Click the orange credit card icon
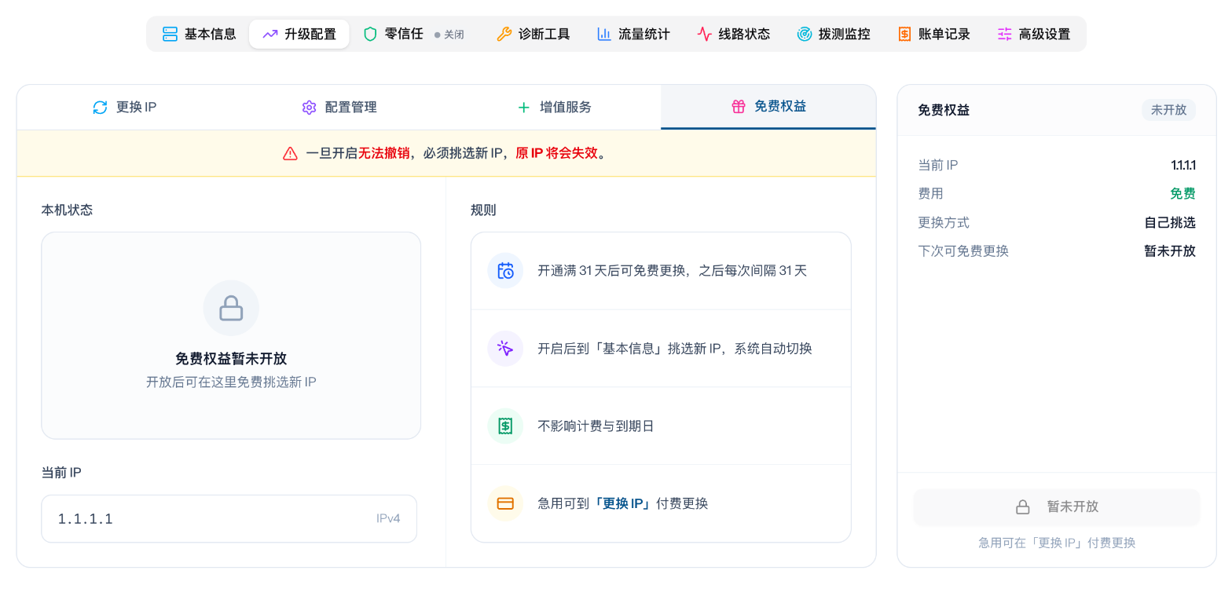The height and width of the screenshot is (596, 1232). pos(505,503)
